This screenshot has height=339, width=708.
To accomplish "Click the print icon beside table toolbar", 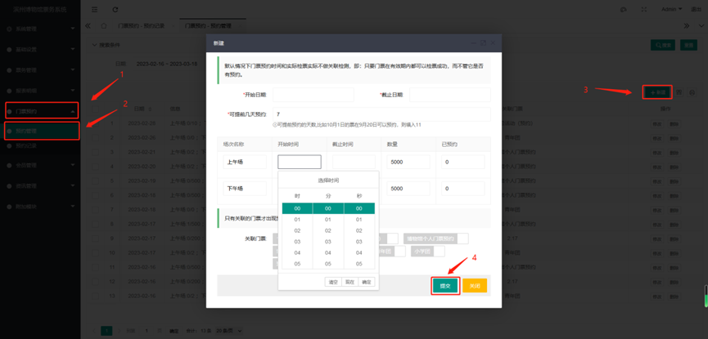I will pyautogui.click(x=692, y=92).
